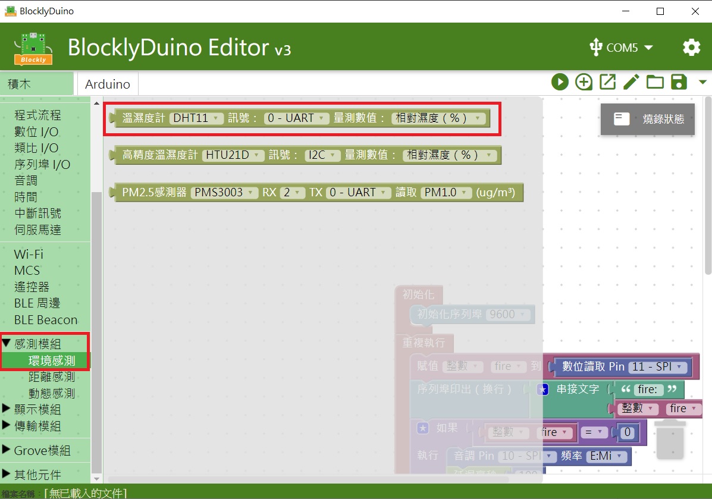712x499 pixels.
Task: Open the HTU21D sensor dropdown
Action: coord(233,155)
